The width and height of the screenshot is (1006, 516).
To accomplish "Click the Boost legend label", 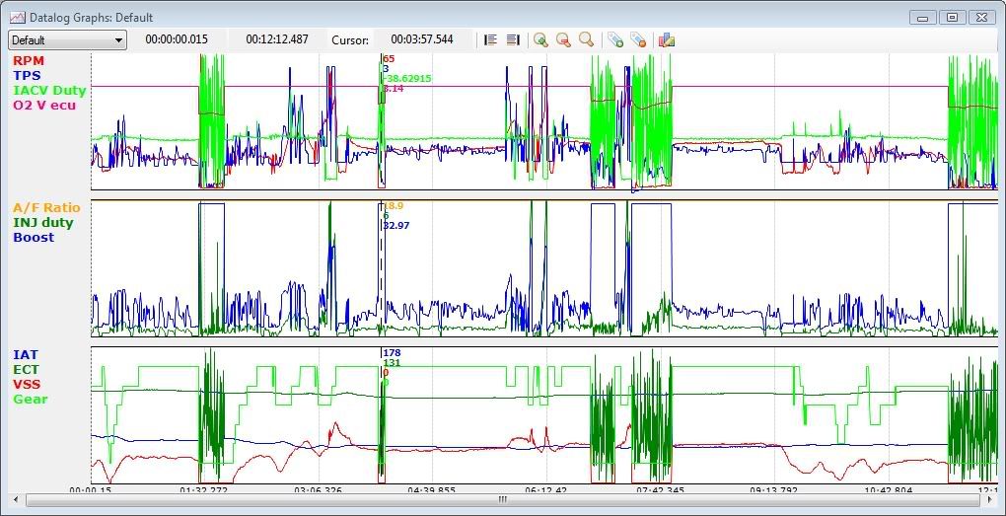I will [34, 237].
